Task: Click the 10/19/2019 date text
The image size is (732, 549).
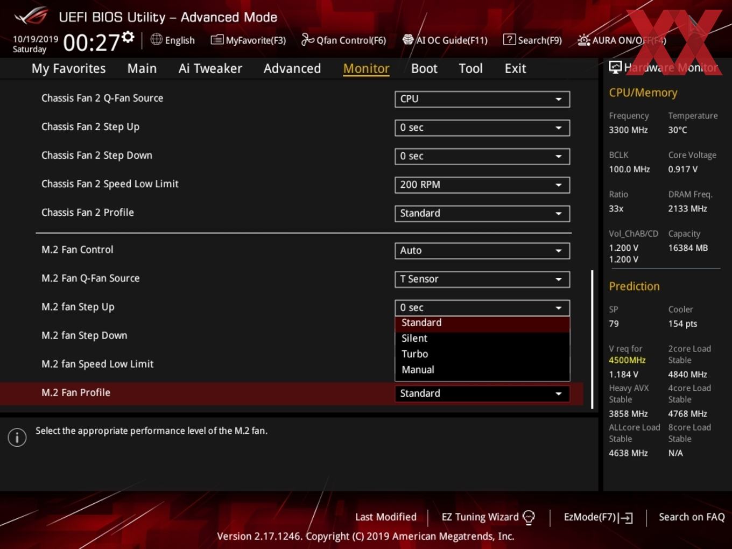Action: (x=36, y=39)
